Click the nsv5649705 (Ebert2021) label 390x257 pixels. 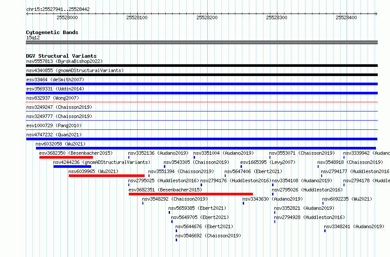click(x=200, y=217)
